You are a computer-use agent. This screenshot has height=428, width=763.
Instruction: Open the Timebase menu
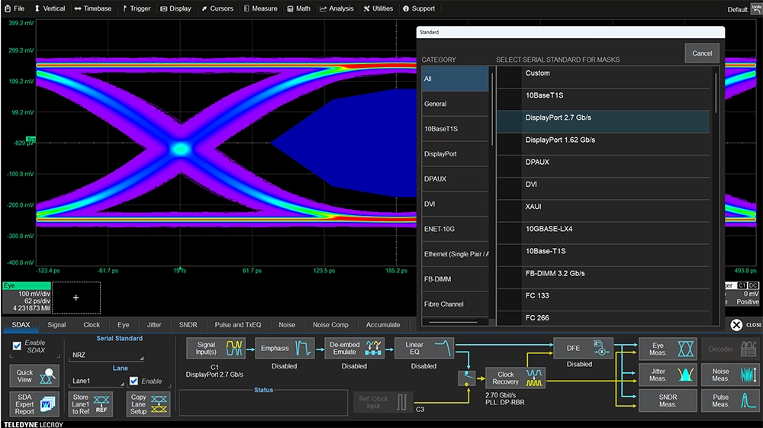[x=93, y=8]
